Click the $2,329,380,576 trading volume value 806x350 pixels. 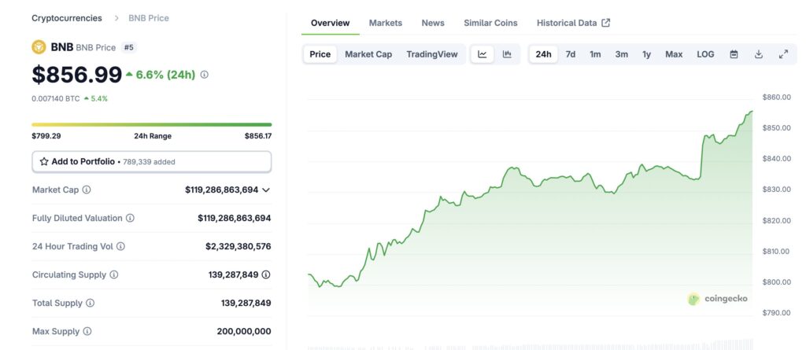[x=238, y=246]
